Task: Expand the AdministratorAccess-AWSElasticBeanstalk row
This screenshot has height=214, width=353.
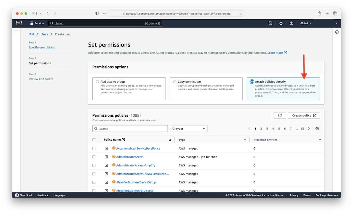Action: (x=106, y=174)
